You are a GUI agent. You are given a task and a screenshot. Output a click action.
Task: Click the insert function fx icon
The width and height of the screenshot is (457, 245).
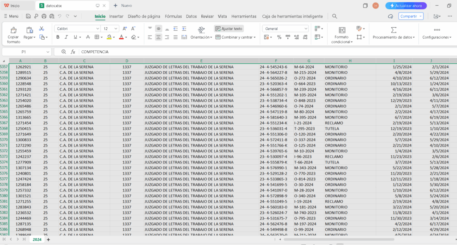tap(73, 52)
